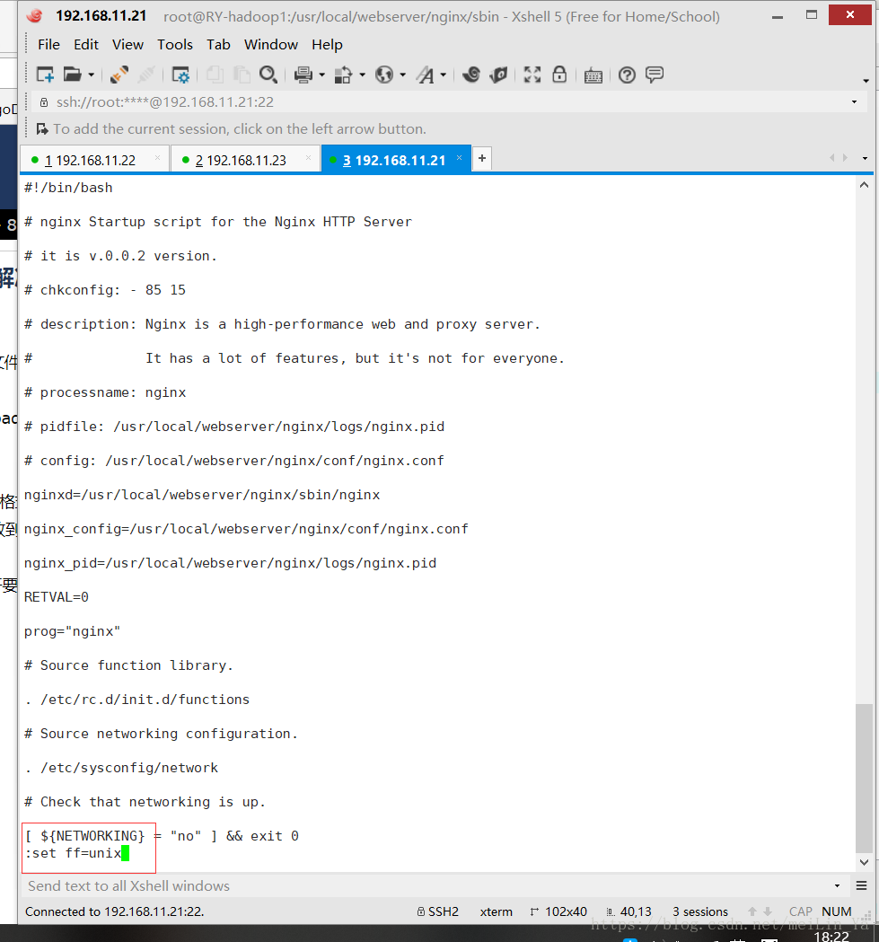Image resolution: width=879 pixels, height=942 pixels.
Task: Click the xterm status entry
Action: pos(497,912)
